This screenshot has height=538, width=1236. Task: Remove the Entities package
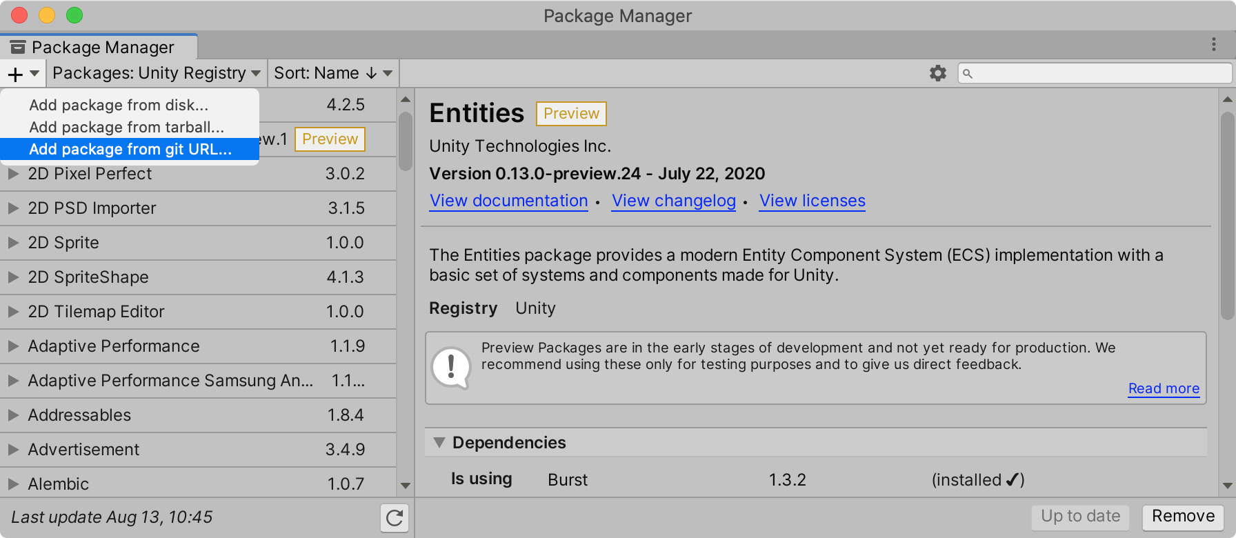click(1183, 517)
